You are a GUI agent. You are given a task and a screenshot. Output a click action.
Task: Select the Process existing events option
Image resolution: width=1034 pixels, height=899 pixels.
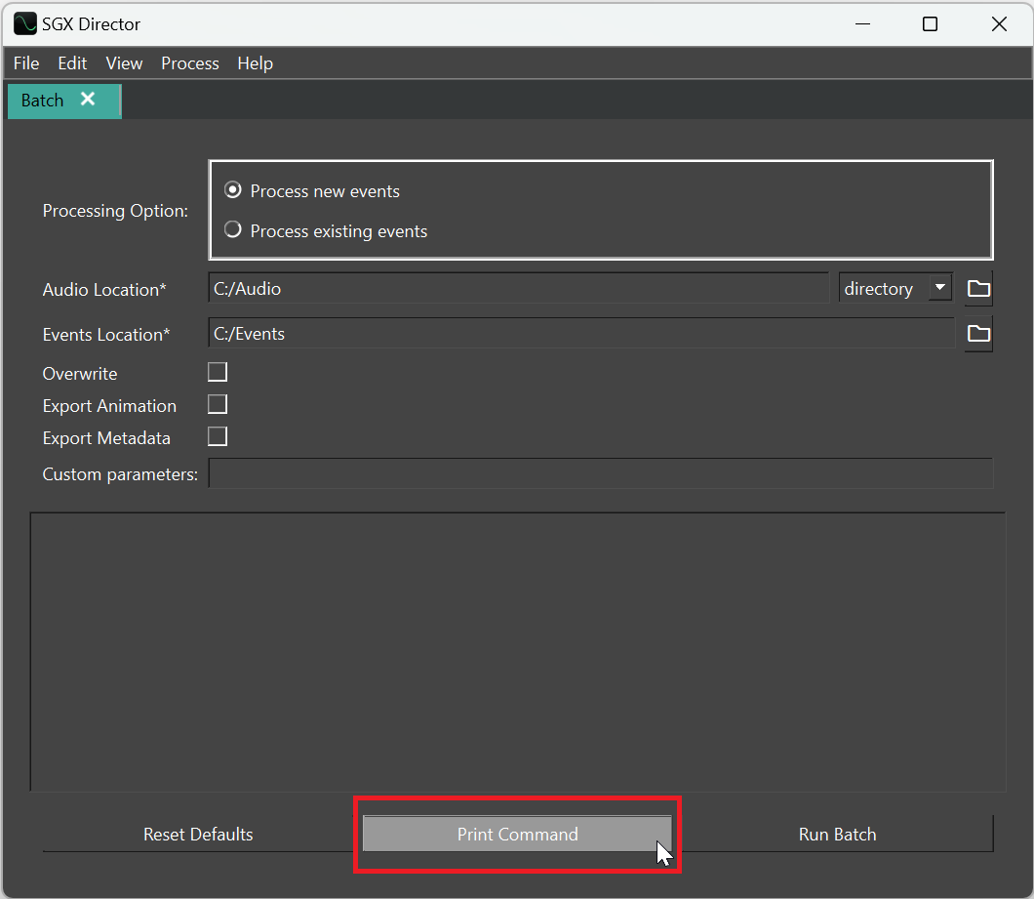tap(233, 230)
